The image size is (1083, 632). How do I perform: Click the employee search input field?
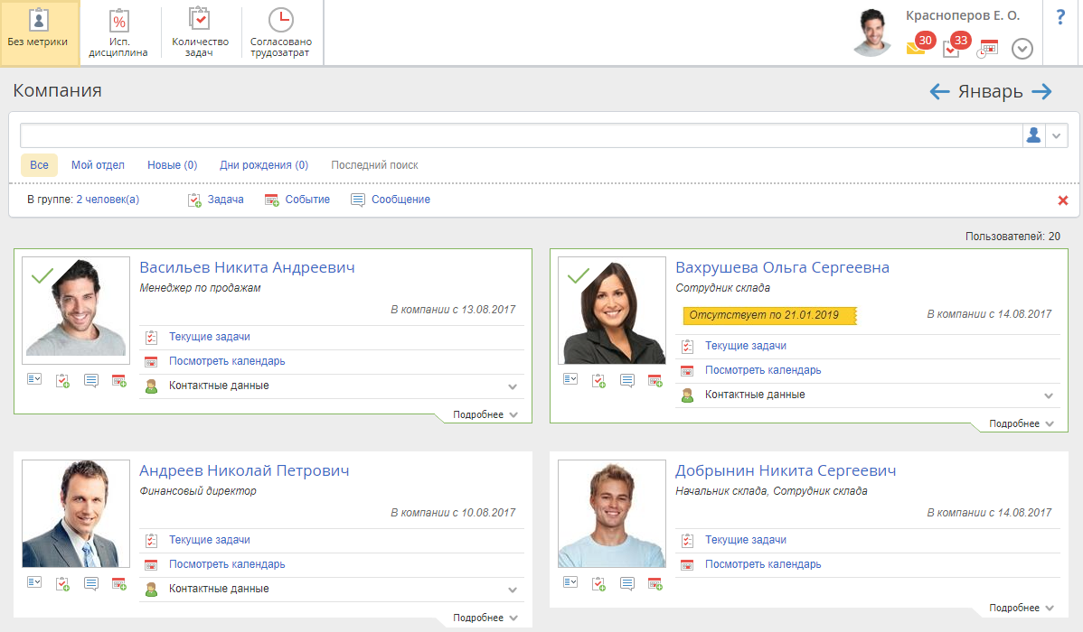pyautogui.click(x=520, y=135)
